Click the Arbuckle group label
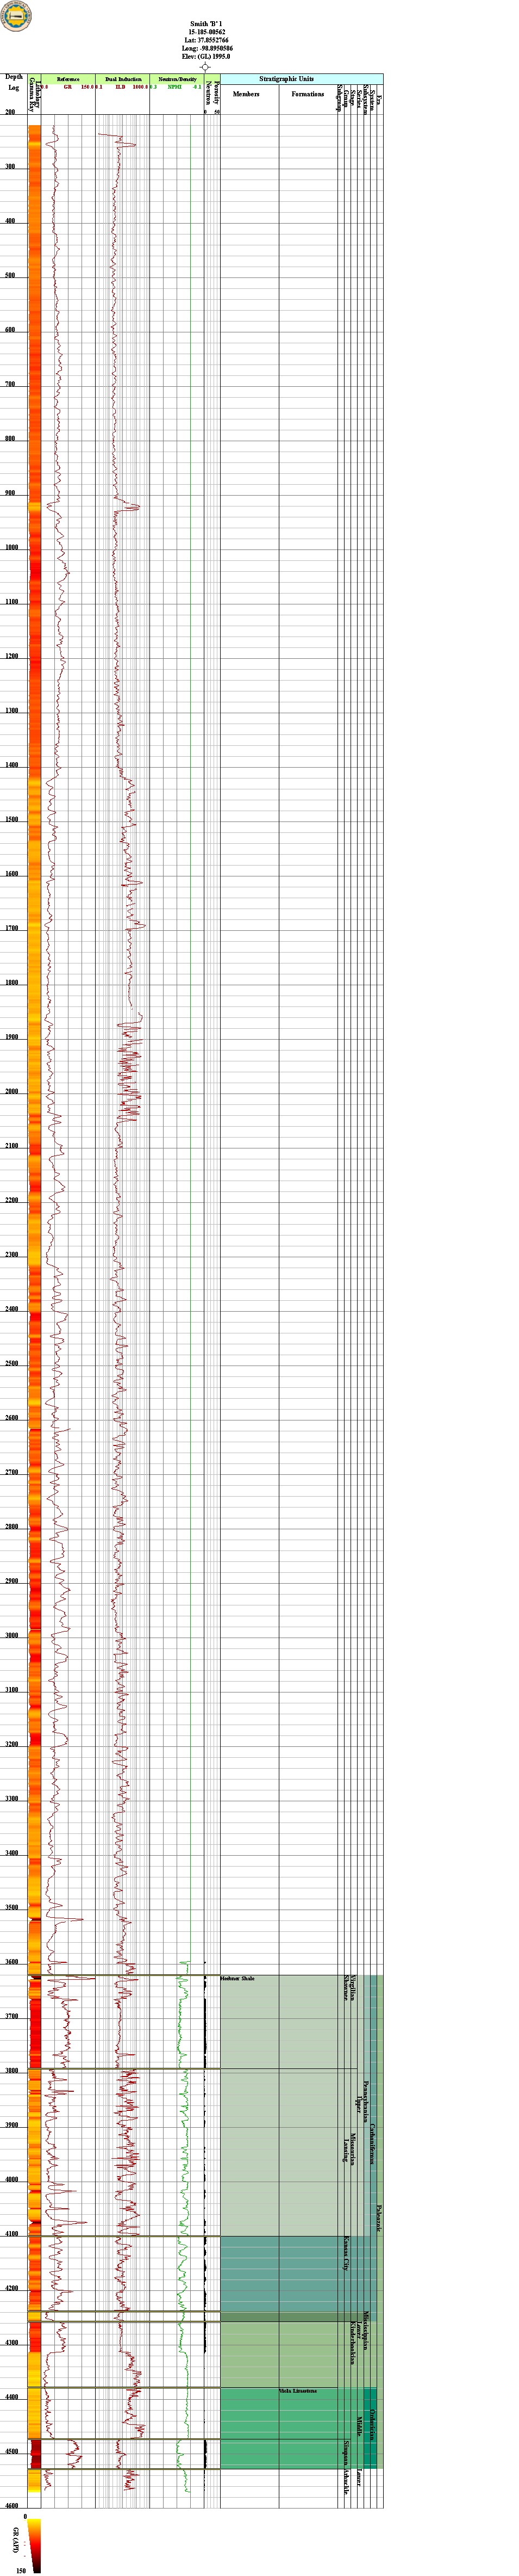 [x=346, y=2483]
